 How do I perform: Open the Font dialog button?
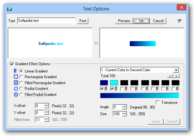83,21
